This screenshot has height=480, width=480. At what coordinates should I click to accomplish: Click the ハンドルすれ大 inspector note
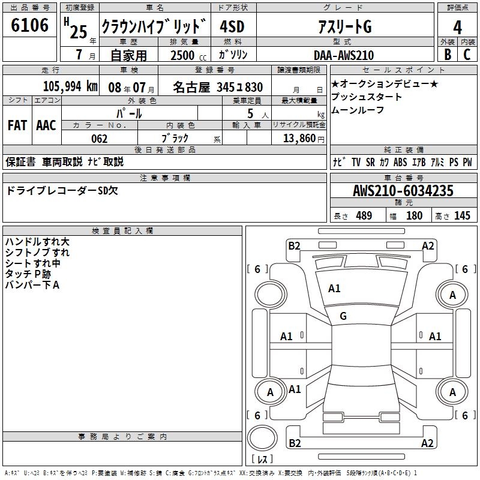pos(37,242)
